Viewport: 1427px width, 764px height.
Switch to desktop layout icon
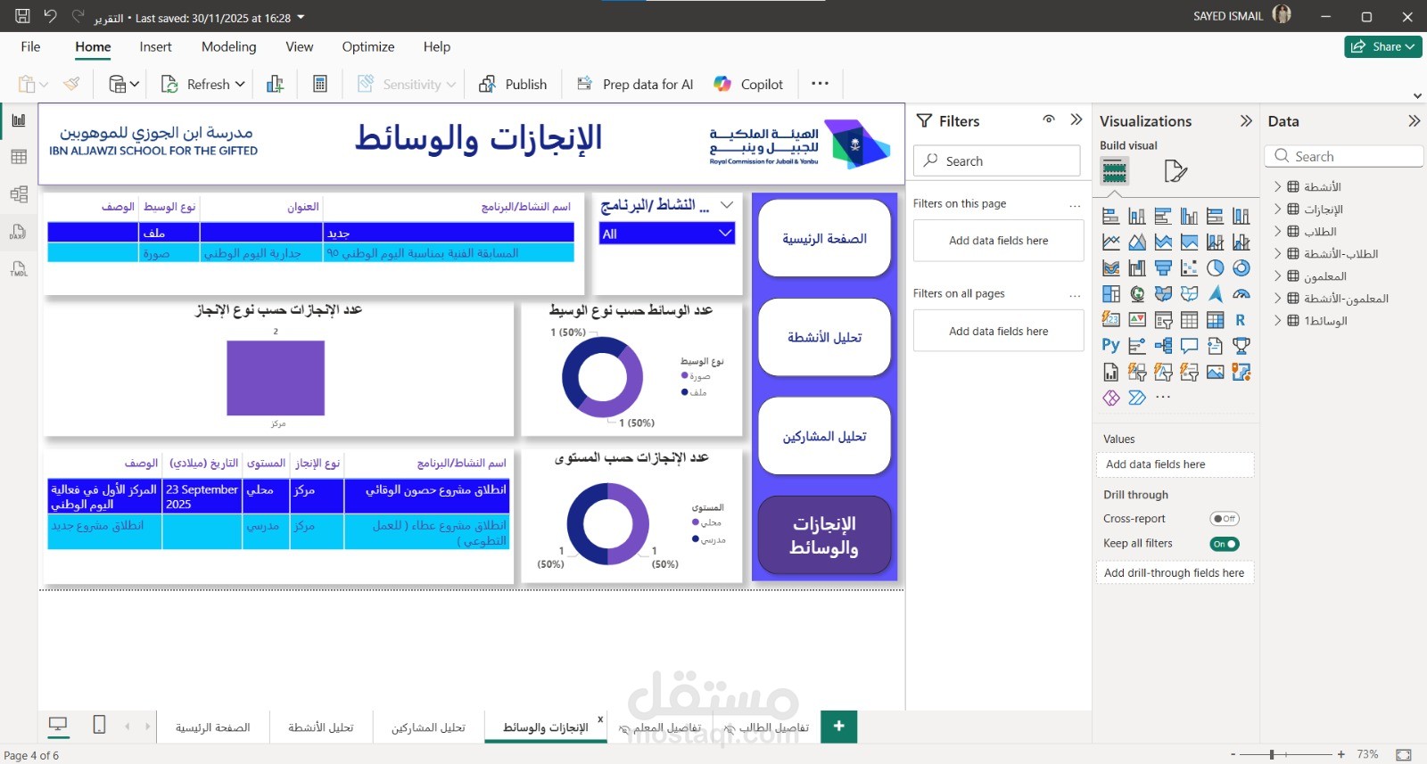tap(58, 726)
